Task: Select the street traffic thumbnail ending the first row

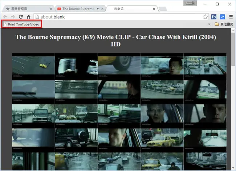Action: [205, 65]
